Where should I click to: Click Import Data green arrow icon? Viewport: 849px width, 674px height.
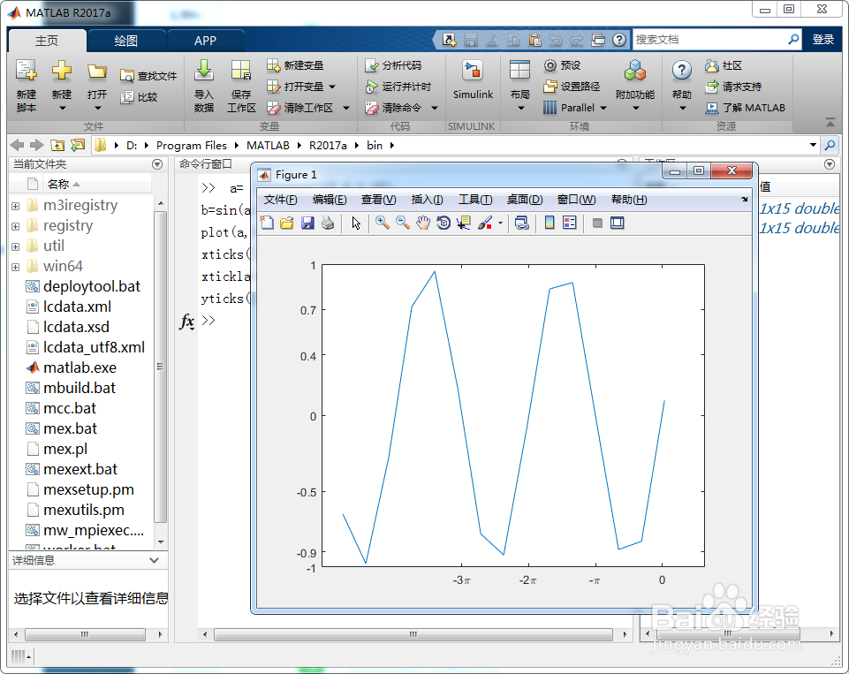pyautogui.click(x=203, y=71)
